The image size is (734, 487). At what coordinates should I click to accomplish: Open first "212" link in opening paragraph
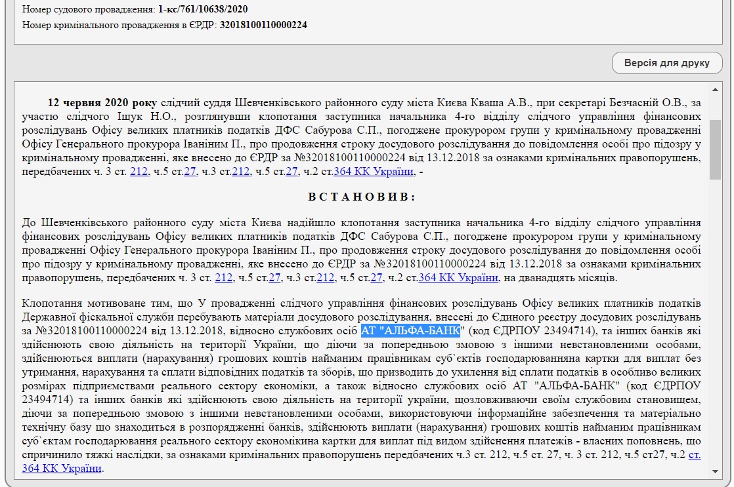(x=138, y=172)
